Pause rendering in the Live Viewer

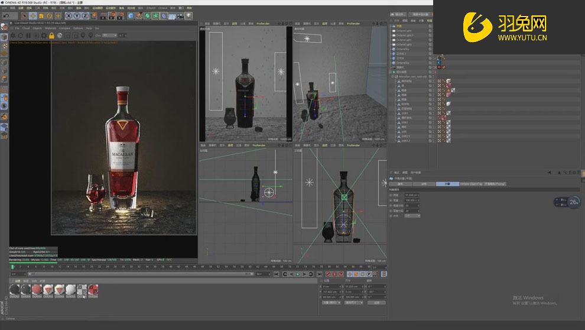click(x=28, y=35)
